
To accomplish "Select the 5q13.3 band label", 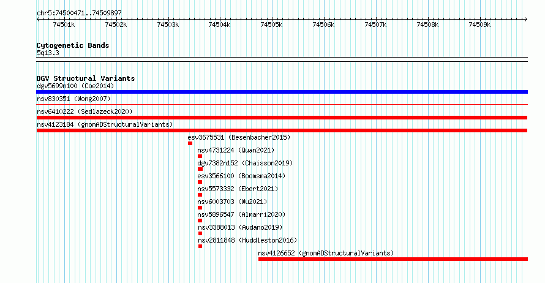I will tap(48, 53).
